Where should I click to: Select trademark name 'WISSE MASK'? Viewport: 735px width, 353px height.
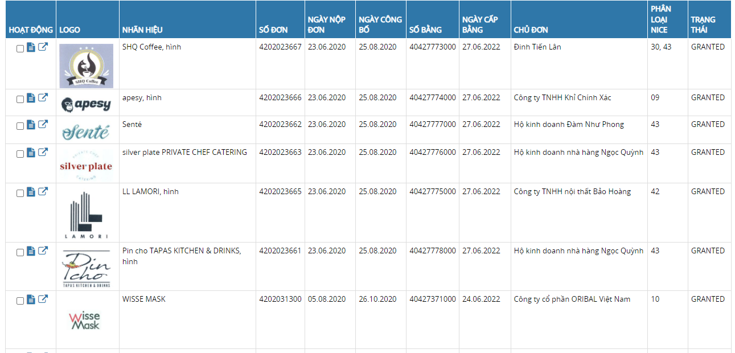coord(144,299)
